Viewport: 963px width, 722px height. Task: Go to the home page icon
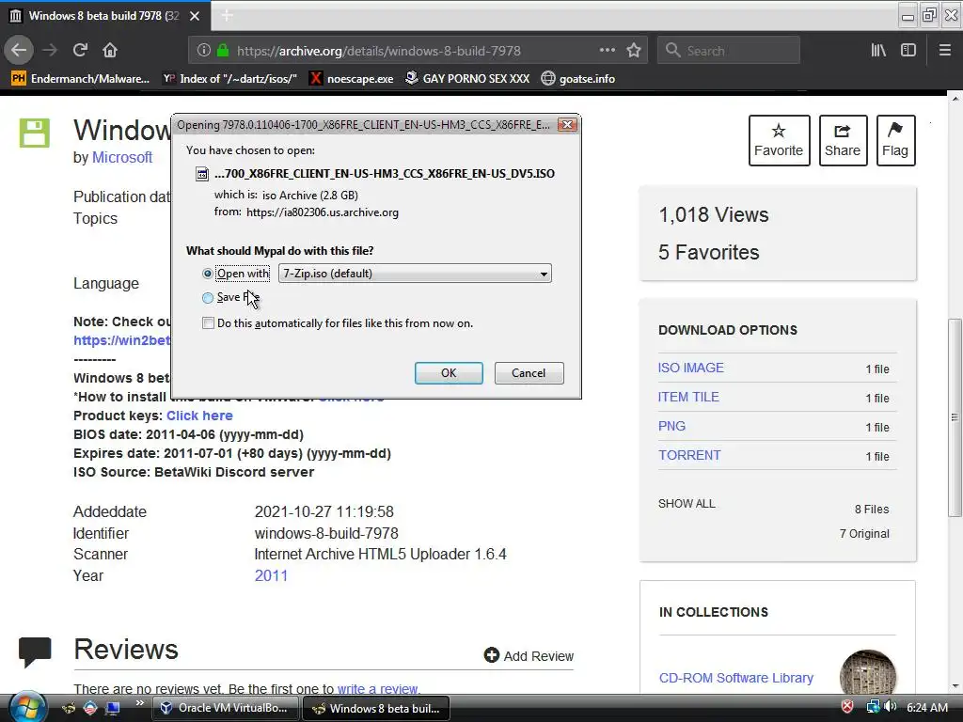110,51
